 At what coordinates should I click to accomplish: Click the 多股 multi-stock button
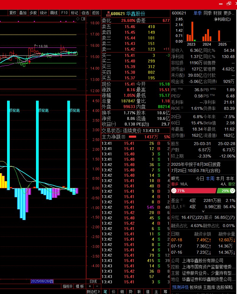coord(33,13)
